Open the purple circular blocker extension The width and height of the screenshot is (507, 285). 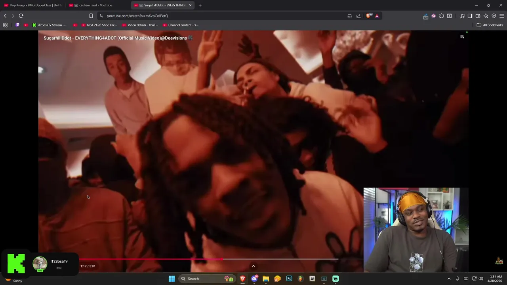tap(434, 16)
